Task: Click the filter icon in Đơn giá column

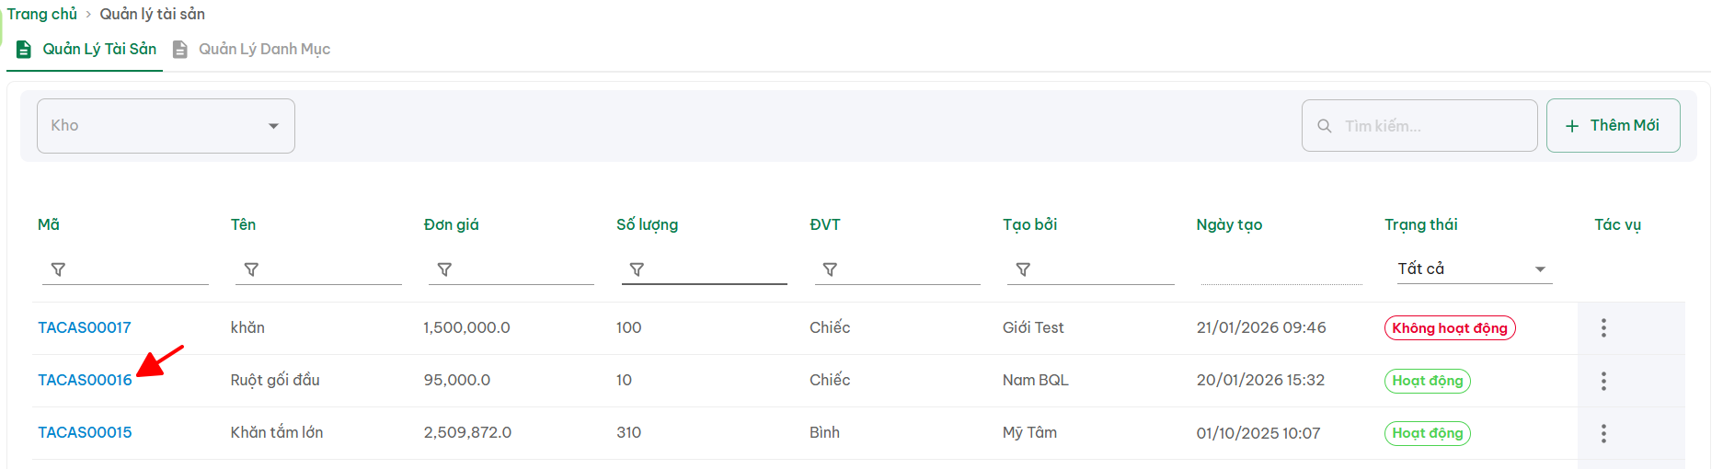Action: (444, 269)
